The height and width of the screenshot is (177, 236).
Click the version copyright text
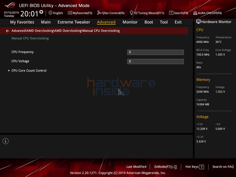118,173
